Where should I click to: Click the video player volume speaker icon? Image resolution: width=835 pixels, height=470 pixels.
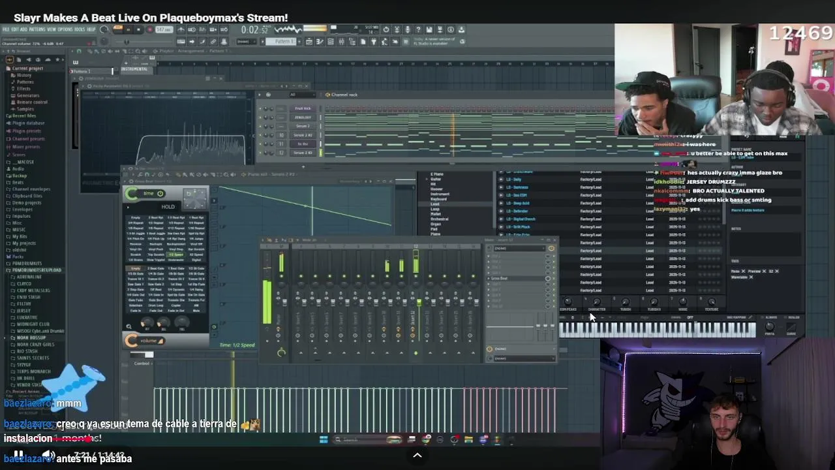point(49,455)
